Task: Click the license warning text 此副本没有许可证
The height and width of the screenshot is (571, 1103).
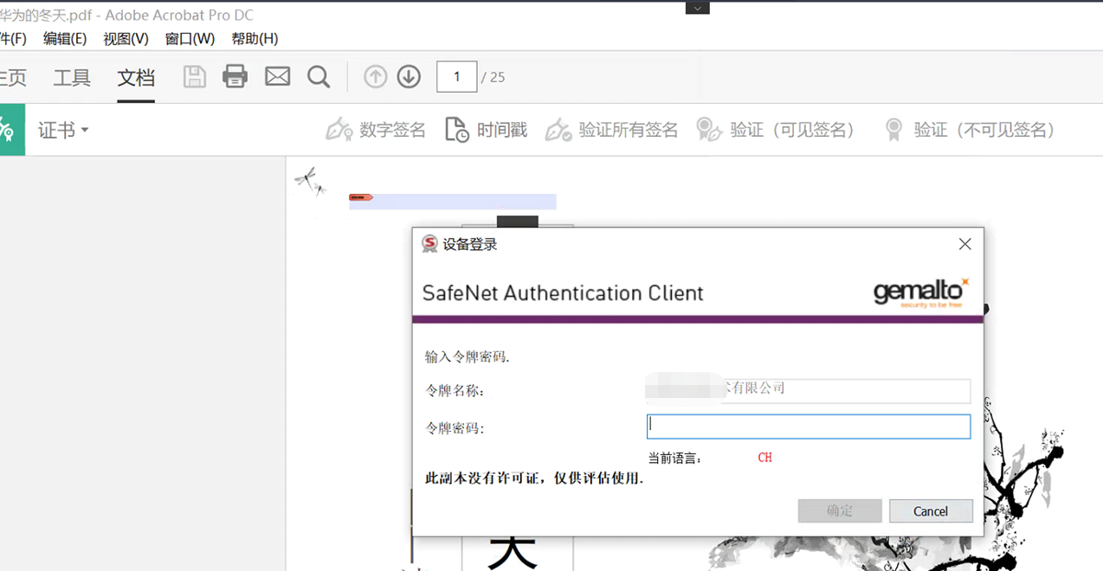Action: pos(534,478)
